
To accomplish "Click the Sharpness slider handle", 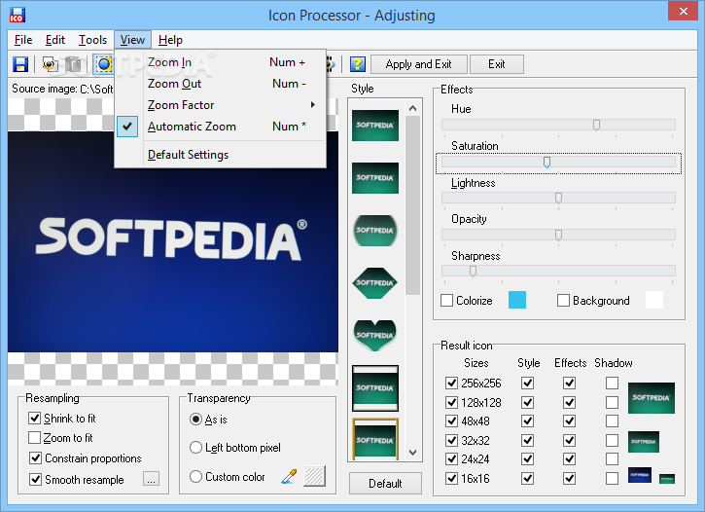I will click(473, 271).
